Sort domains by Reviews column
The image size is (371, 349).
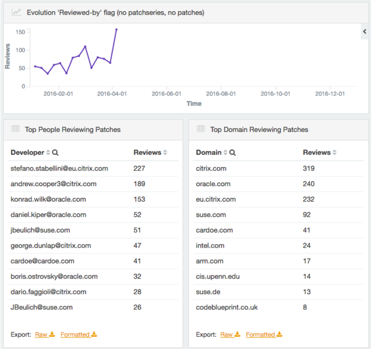pyautogui.click(x=335, y=153)
